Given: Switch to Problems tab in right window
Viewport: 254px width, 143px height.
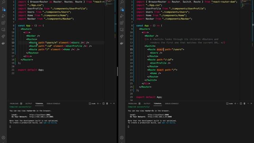Looking at the screenshot, I should coord(133,104).
